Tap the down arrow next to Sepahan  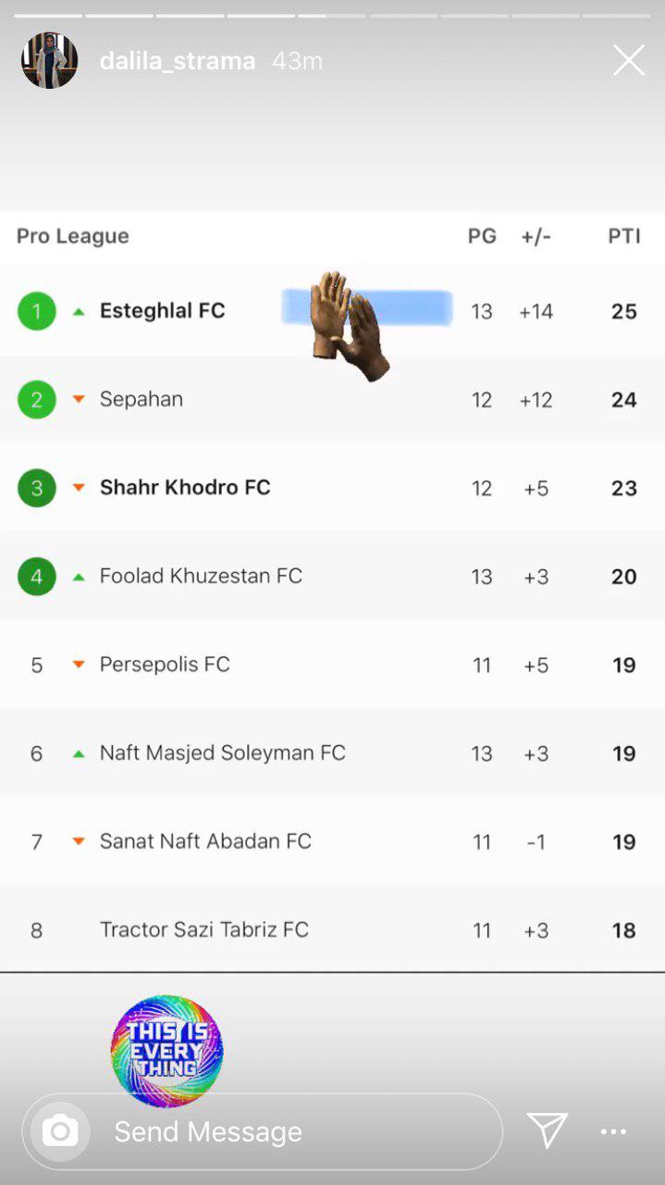[79, 400]
